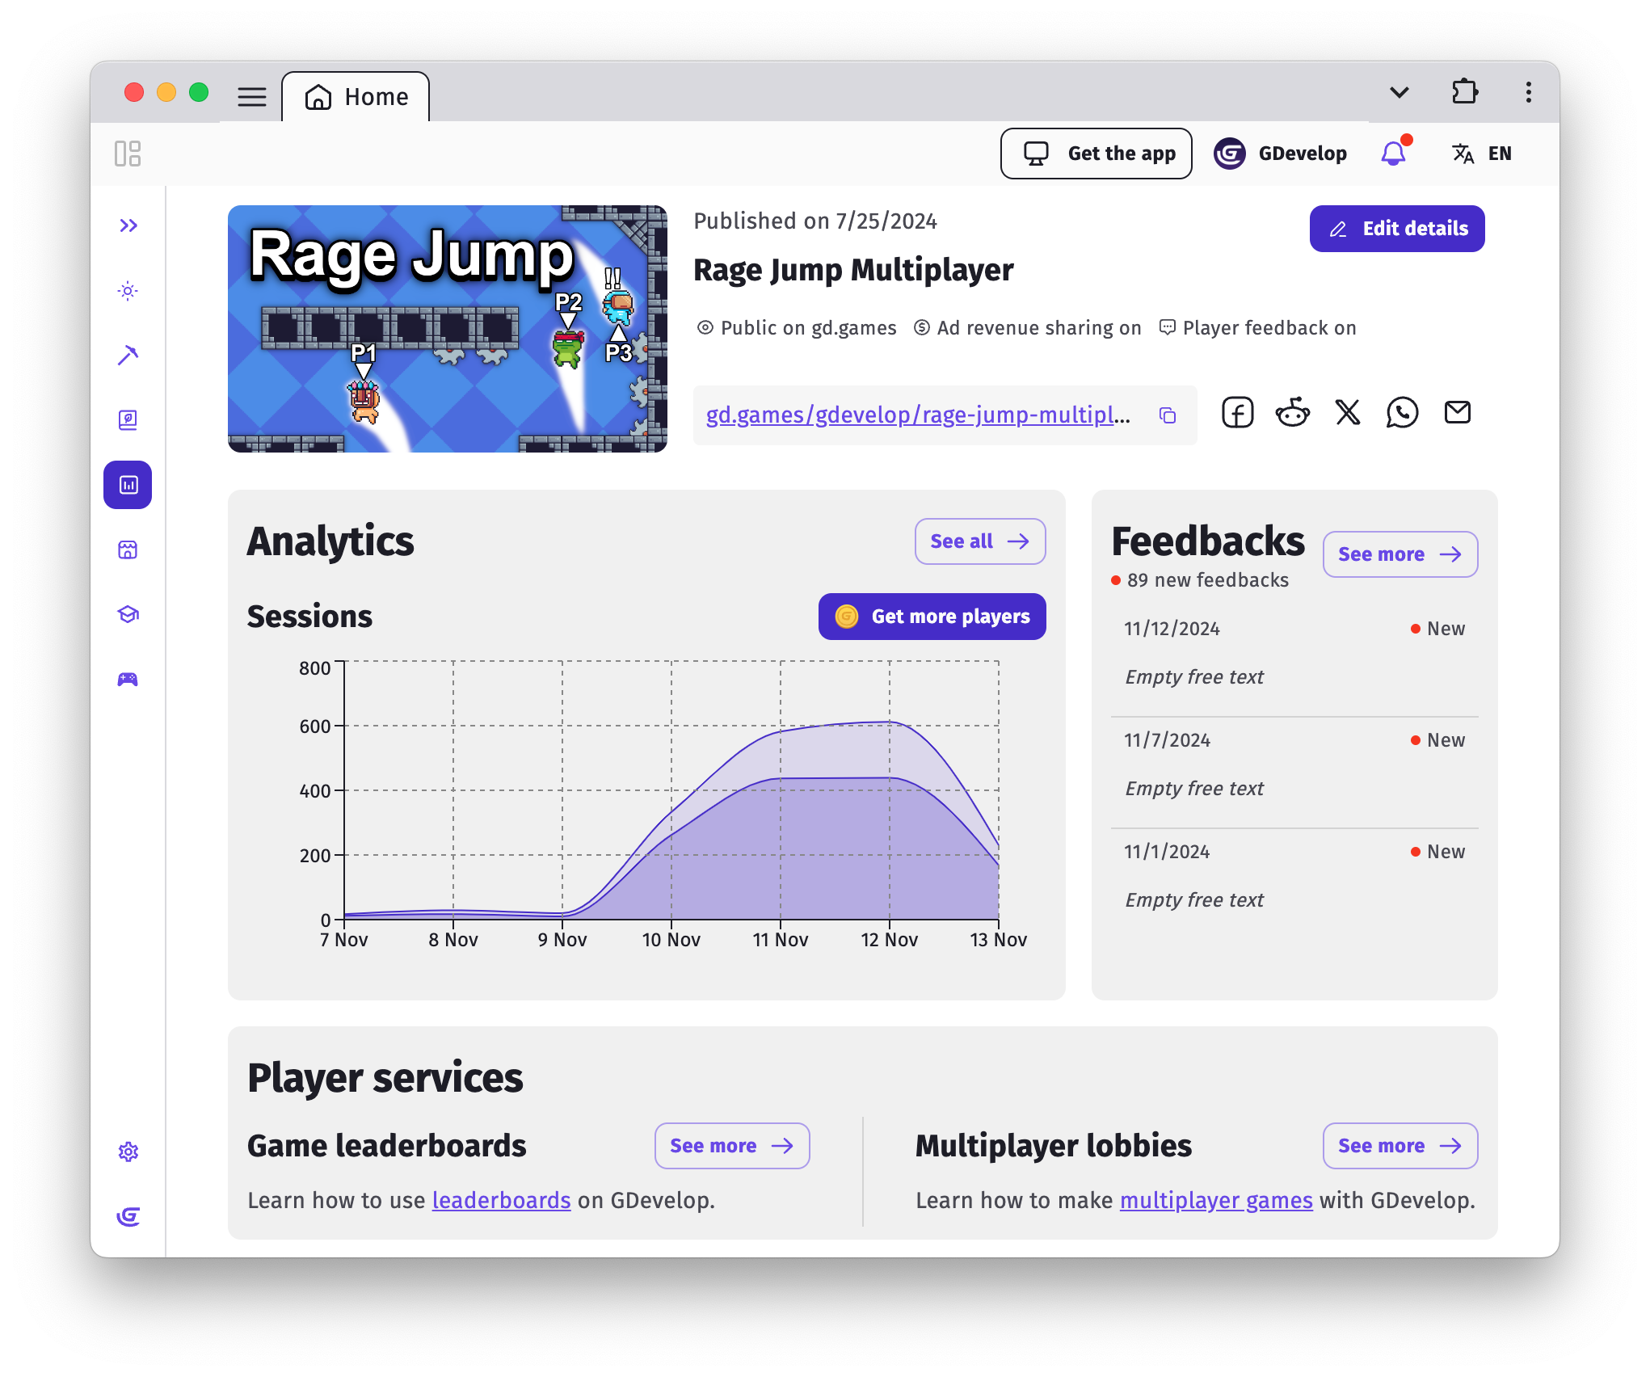Open the Manage dashboard sidebar icon
The height and width of the screenshot is (1377, 1650).
(128, 485)
